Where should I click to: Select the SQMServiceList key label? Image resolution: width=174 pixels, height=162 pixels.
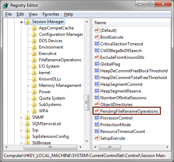46,124
